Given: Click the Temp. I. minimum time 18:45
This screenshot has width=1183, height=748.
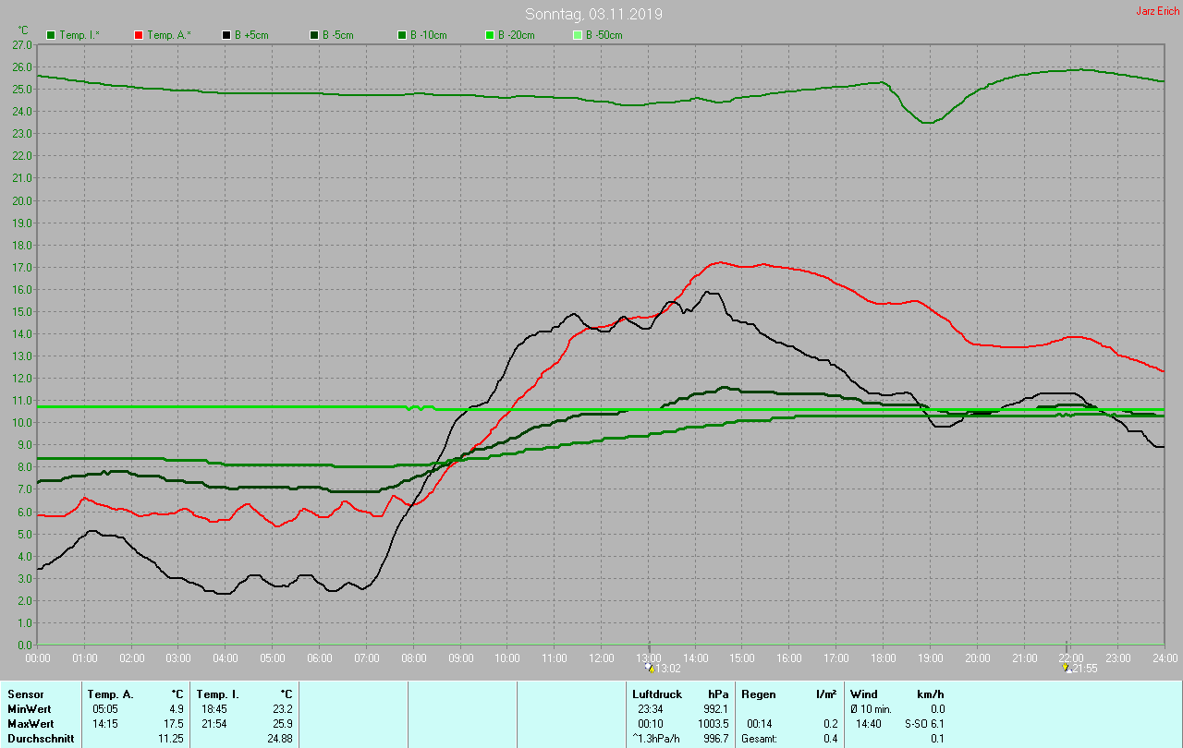Looking at the screenshot, I should 213,708.
